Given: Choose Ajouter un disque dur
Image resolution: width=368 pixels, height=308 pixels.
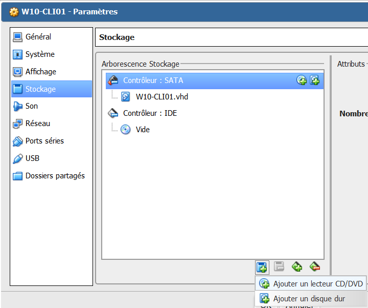Looking at the screenshot, I should click(x=311, y=299).
